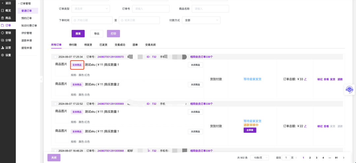Go to the next page arrow in pagination
The height and width of the screenshot is (163, 356).
(x=344, y=158)
